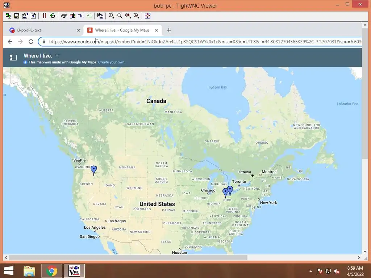The image size is (371, 278).
Task: Click the vertical scrollbar up arrow
Action: tap(365, 25)
